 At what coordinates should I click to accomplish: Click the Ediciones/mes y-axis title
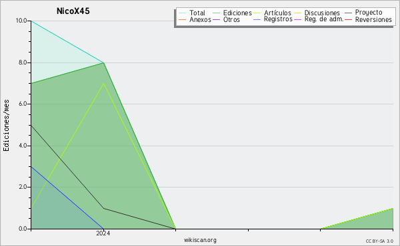pos(6,126)
